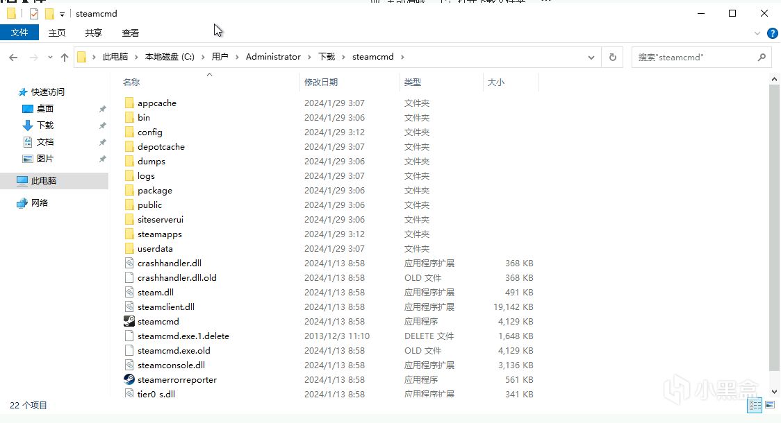Image resolution: width=781 pixels, height=423 pixels.
Task: Open 下载 in the navigation pane
Action: (45, 126)
